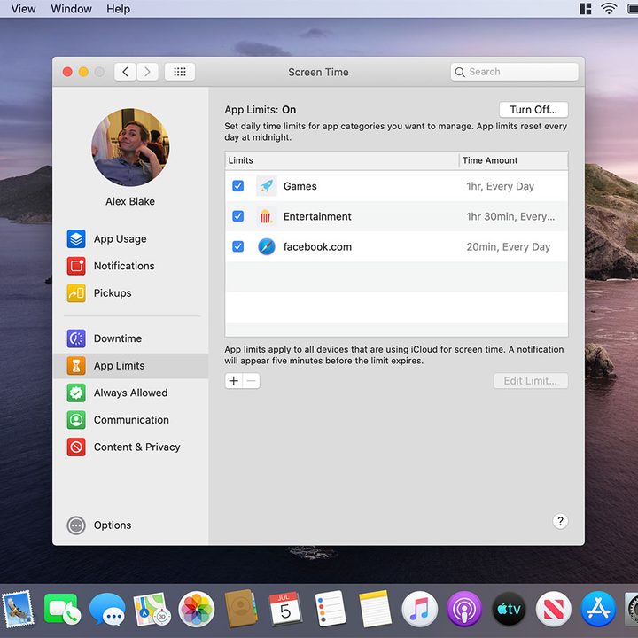Open Communication sidebar icon
The width and height of the screenshot is (638, 638).
[x=76, y=420]
